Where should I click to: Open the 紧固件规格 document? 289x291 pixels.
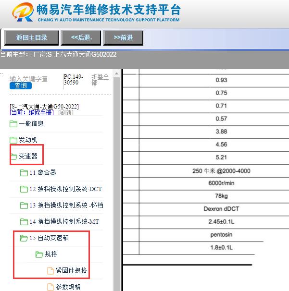pyautogui.click(x=71, y=270)
